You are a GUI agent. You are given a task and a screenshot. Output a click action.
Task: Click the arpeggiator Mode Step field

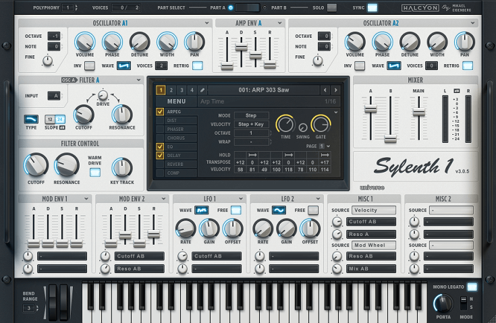(x=252, y=115)
